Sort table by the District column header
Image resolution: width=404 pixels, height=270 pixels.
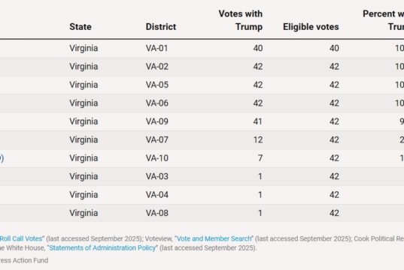coord(161,27)
